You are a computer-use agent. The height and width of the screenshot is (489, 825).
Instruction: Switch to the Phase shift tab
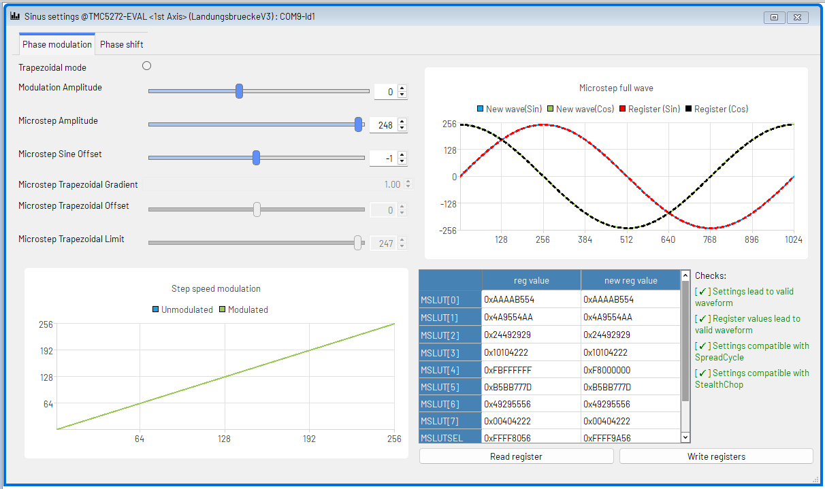tap(122, 44)
